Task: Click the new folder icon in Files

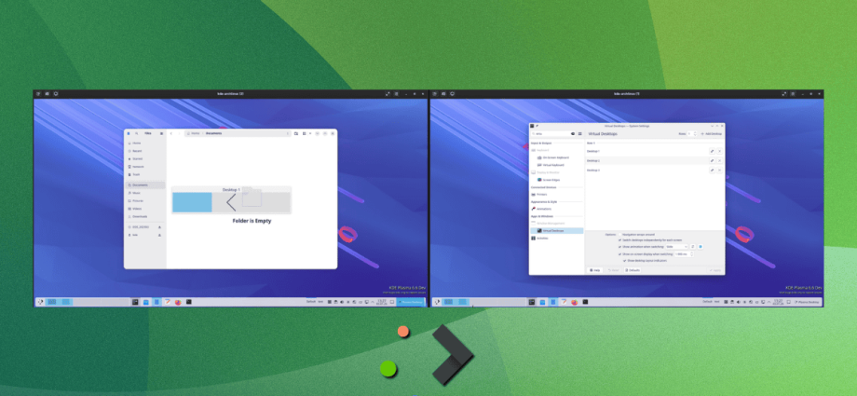Action: pos(296,133)
